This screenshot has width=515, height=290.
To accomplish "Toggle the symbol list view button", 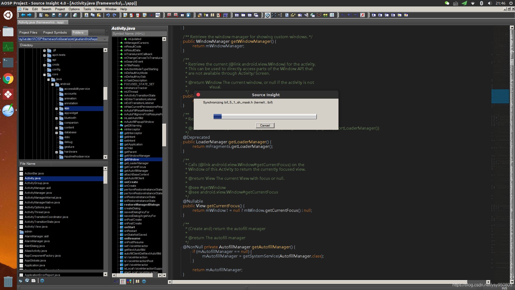I will point(123,281).
